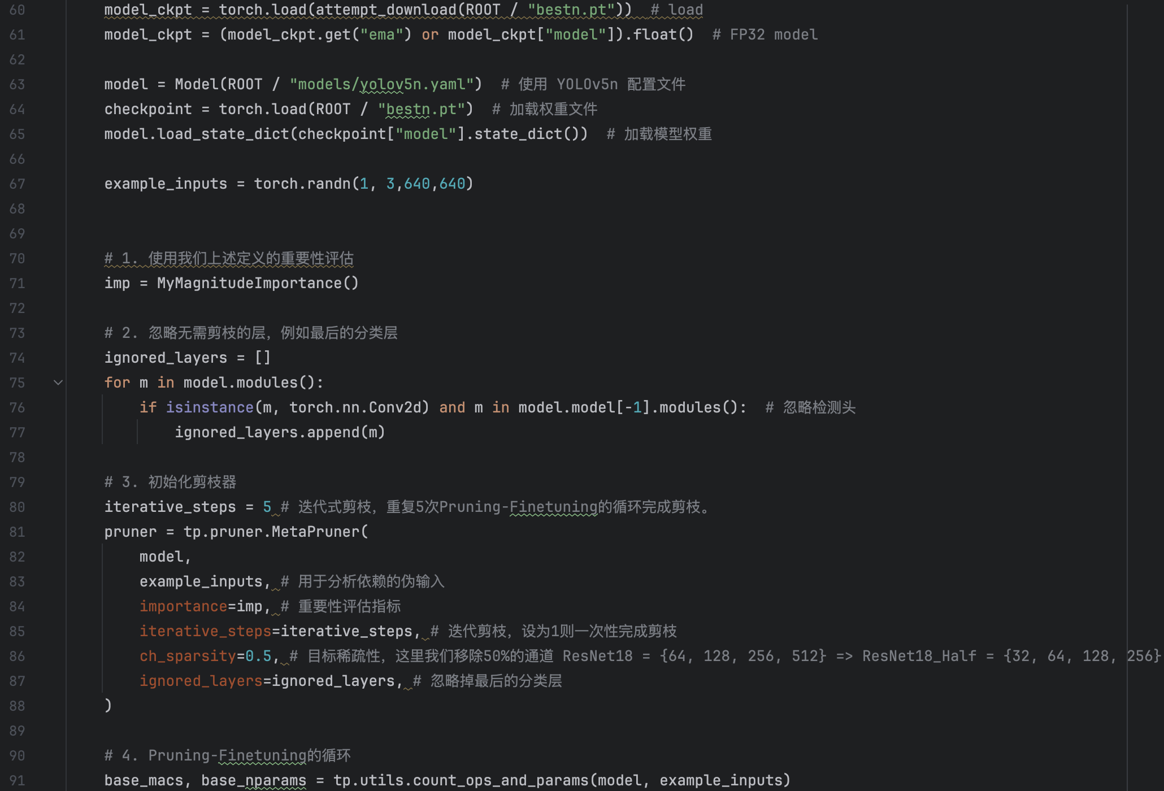Image resolution: width=1164 pixels, height=791 pixels.
Task: Collapse the for loop at line 75
Action: coord(58,383)
